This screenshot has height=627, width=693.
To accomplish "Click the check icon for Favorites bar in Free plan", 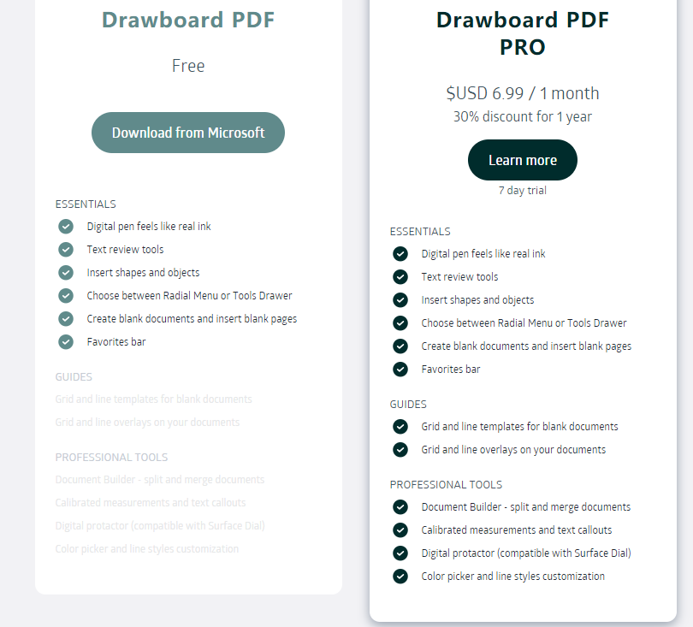I will (x=66, y=341).
